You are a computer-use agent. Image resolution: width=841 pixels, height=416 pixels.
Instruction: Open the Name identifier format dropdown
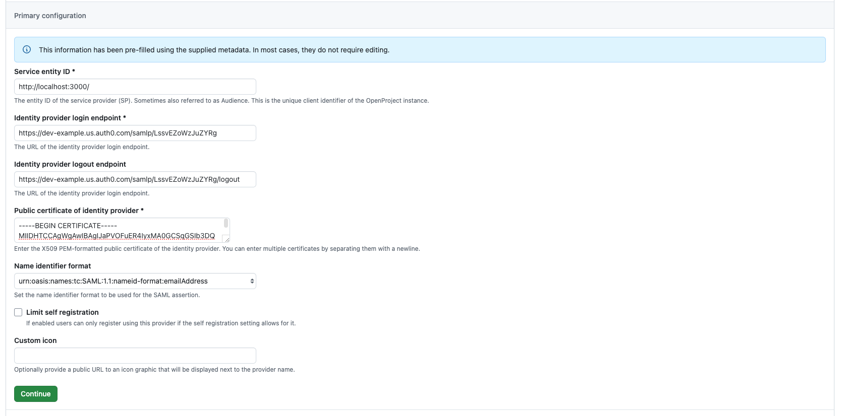tap(135, 281)
